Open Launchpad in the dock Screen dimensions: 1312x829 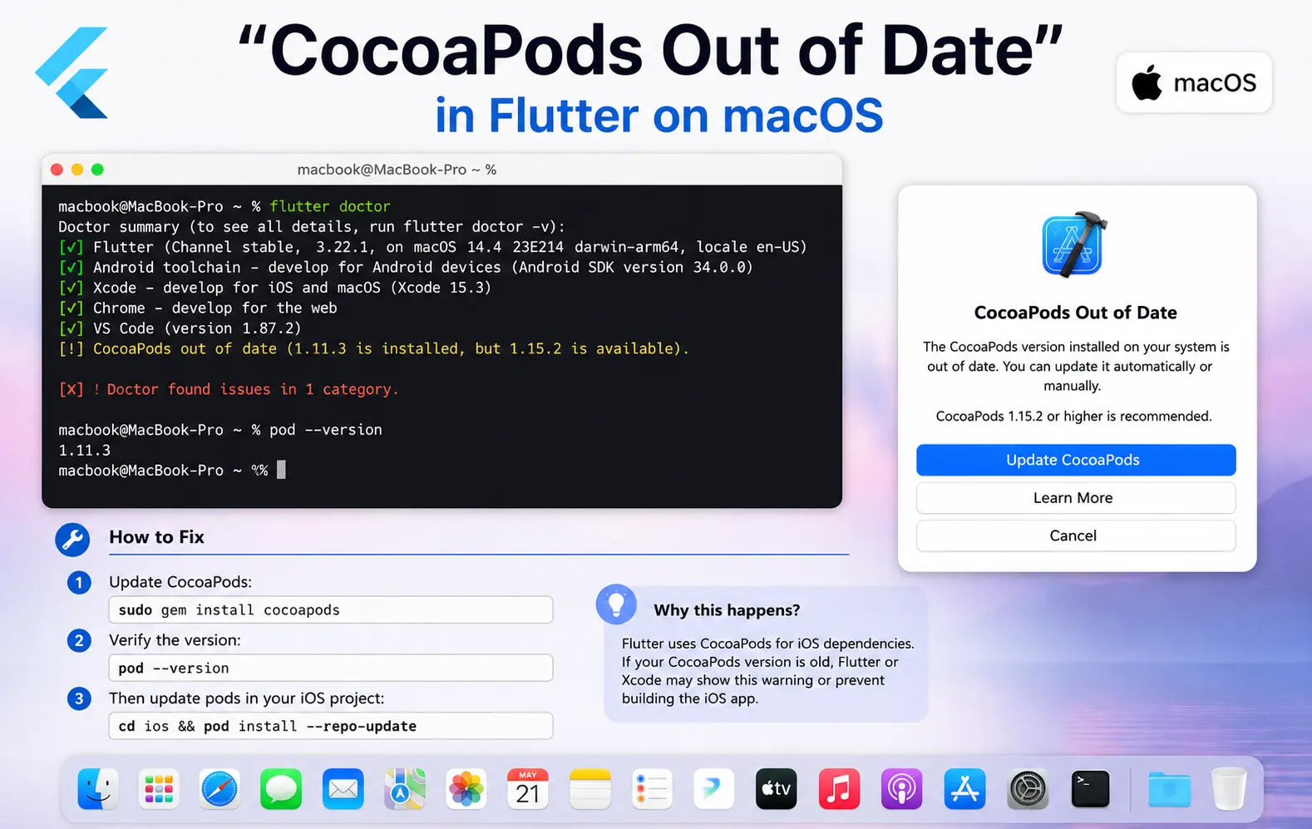(159, 788)
